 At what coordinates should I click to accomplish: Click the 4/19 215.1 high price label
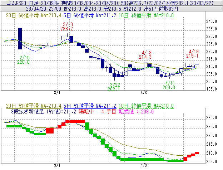click(x=192, y=54)
